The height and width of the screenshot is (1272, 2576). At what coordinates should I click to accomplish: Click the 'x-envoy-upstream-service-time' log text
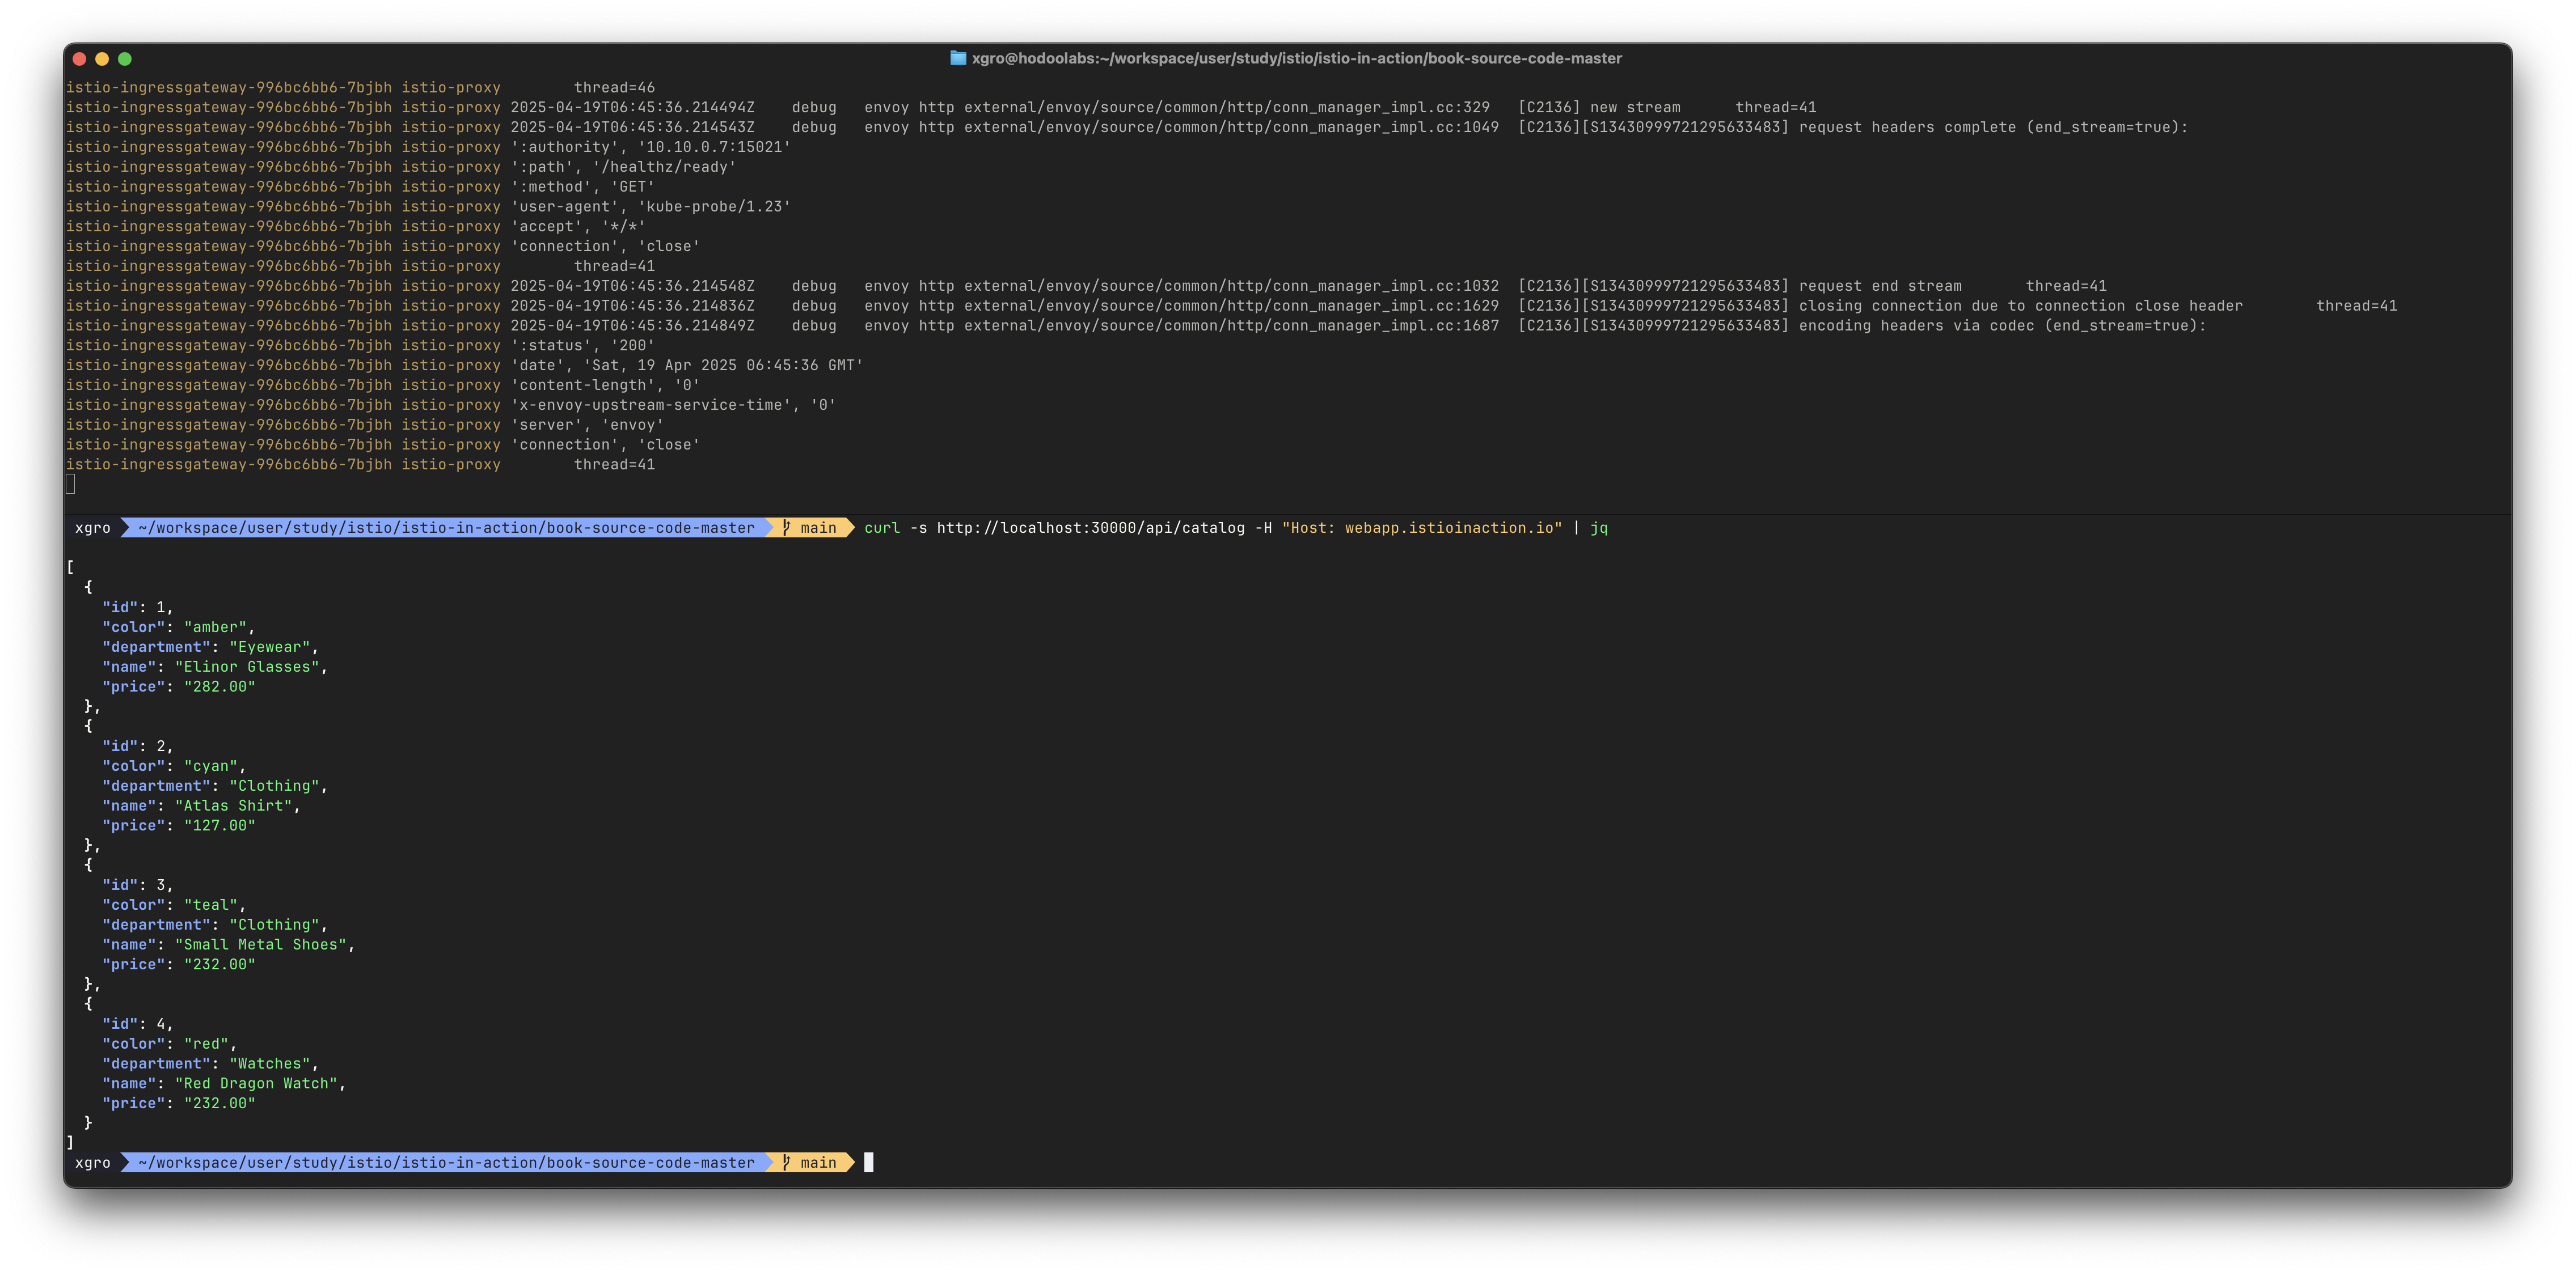pyautogui.click(x=673, y=405)
